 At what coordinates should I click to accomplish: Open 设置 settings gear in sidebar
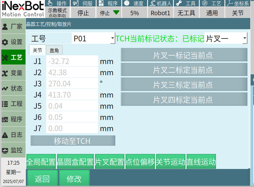tap(5, 42)
